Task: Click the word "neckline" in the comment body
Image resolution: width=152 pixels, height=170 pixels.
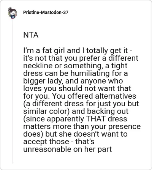Action: coord(38,66)
